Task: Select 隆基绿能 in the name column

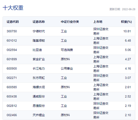Action: pyautogui.click(x=39, y=41)
